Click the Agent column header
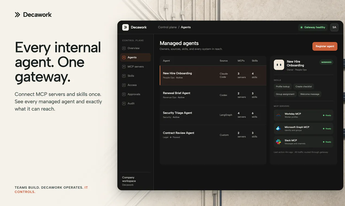 tap(167, 61)
